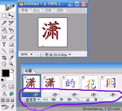Viewport: 122px width, 111px height.
Task: Click the tween frames icon
Action: (78, 99)
